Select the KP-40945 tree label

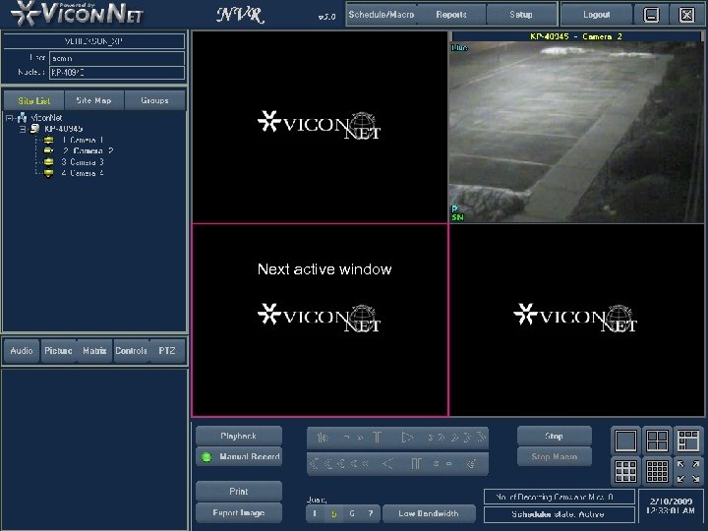point(63,129)
